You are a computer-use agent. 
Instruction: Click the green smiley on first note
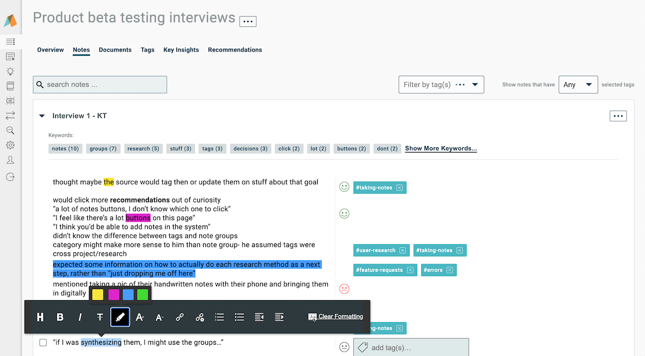click(345, 187)
